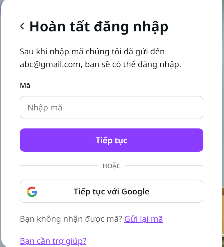Choose 'Tiếp tục với Google' sign-in button
This screenshot has height=247, width=224.
(x=112, y=191)
